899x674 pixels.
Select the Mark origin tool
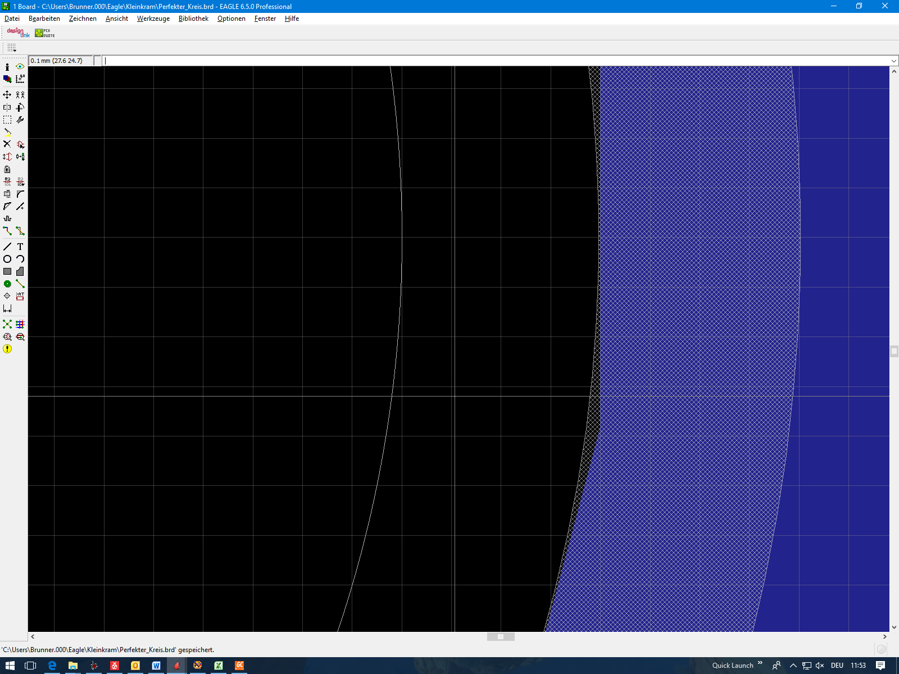[x=20, y=79]
